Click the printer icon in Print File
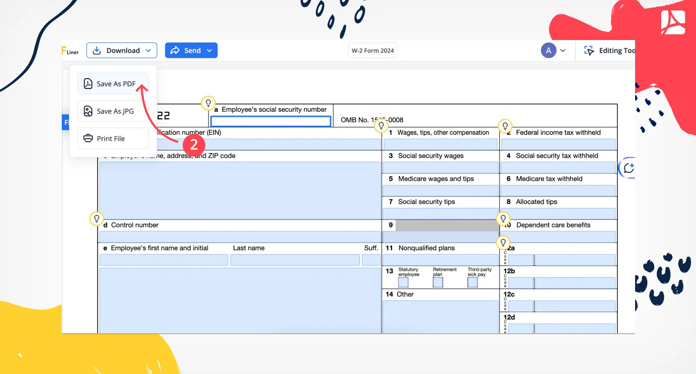The height and width of the screenshot is (374, 696). click(x=88, y=138)
